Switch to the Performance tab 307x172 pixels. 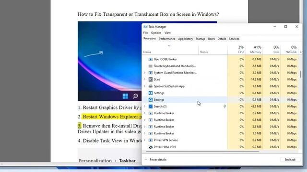pos(167,39)
